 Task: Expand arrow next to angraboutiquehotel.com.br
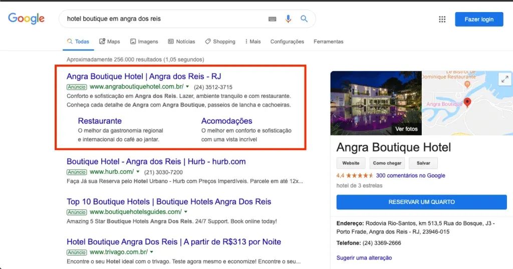tap(187, 87)
